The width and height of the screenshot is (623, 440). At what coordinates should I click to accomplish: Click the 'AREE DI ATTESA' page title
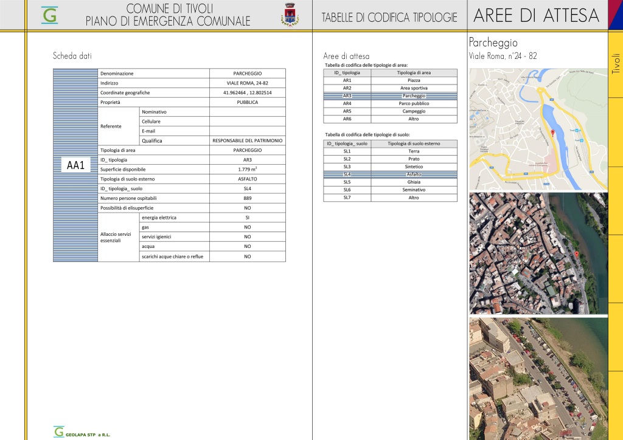(x=537, y=15)
